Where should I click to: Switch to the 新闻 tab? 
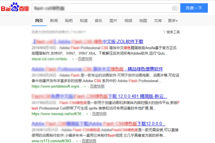(x=54, y=20)
